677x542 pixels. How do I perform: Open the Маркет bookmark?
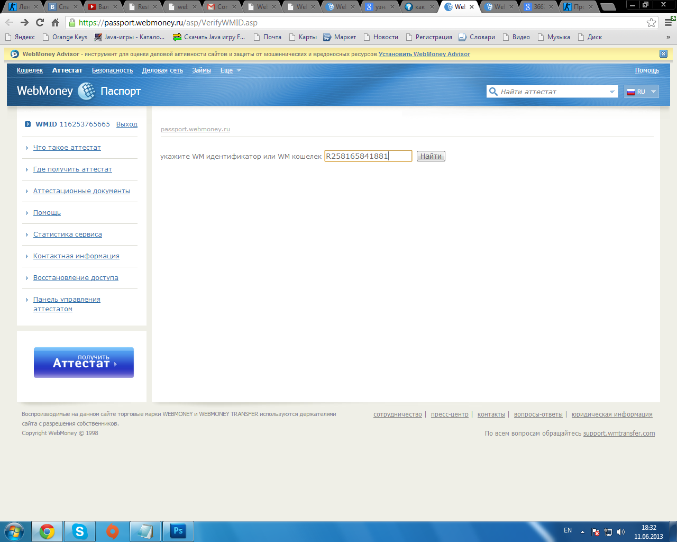click(x=340, y=37)
